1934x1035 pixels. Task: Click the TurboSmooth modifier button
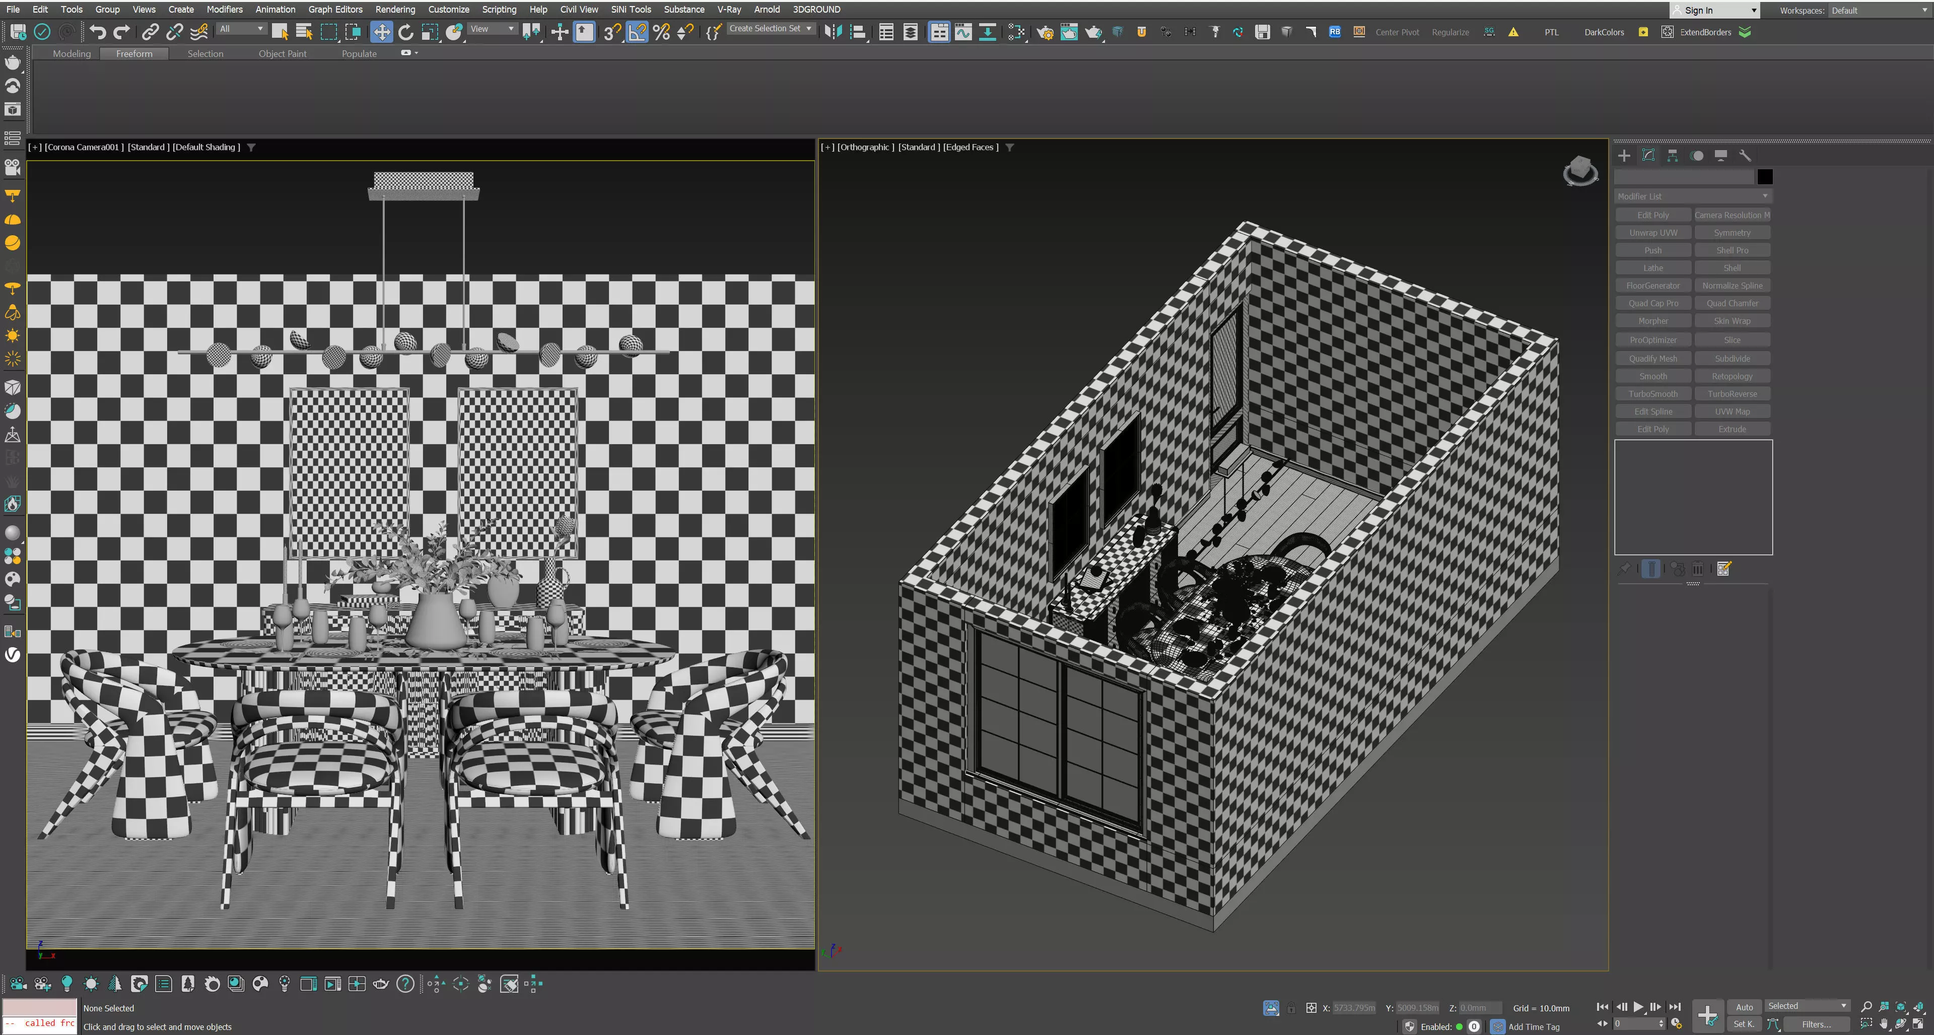click(1652, 393)
